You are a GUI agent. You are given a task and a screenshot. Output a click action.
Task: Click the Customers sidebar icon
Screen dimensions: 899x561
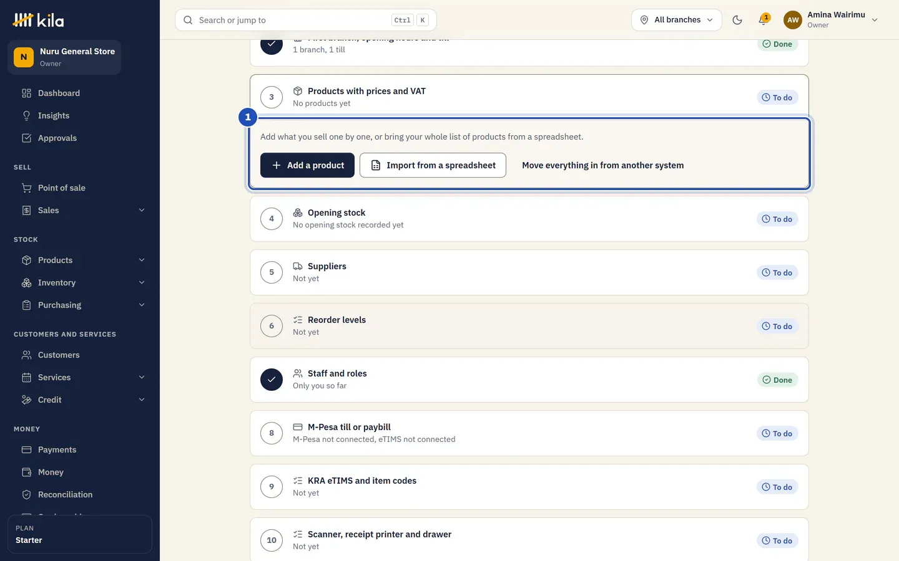click(26, 355)
